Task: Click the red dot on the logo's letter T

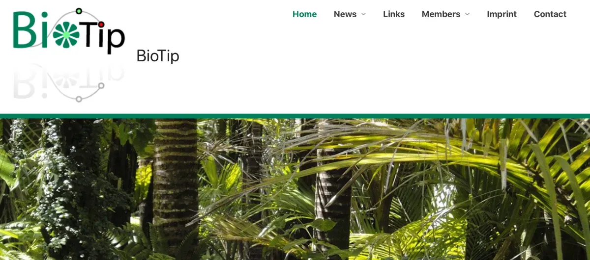Action: [101, 24]
